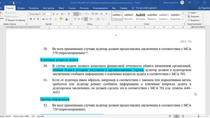Click borders icon
This screenshot has width=210, height=118.
(x=103, y=19)
